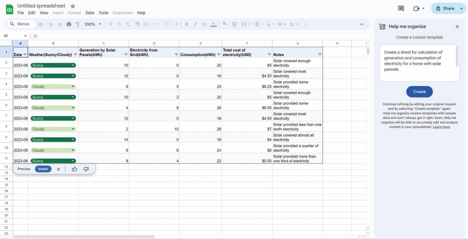The image size is (468, 239).
Task: Open the View menu
Action: click(44, 13)
